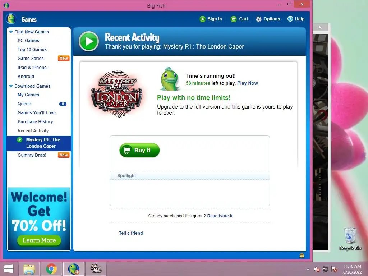Image resolution: width=368 pixels, height=276 pixels.
Task: View Purchase History
Action: click(x=36, y=122)
